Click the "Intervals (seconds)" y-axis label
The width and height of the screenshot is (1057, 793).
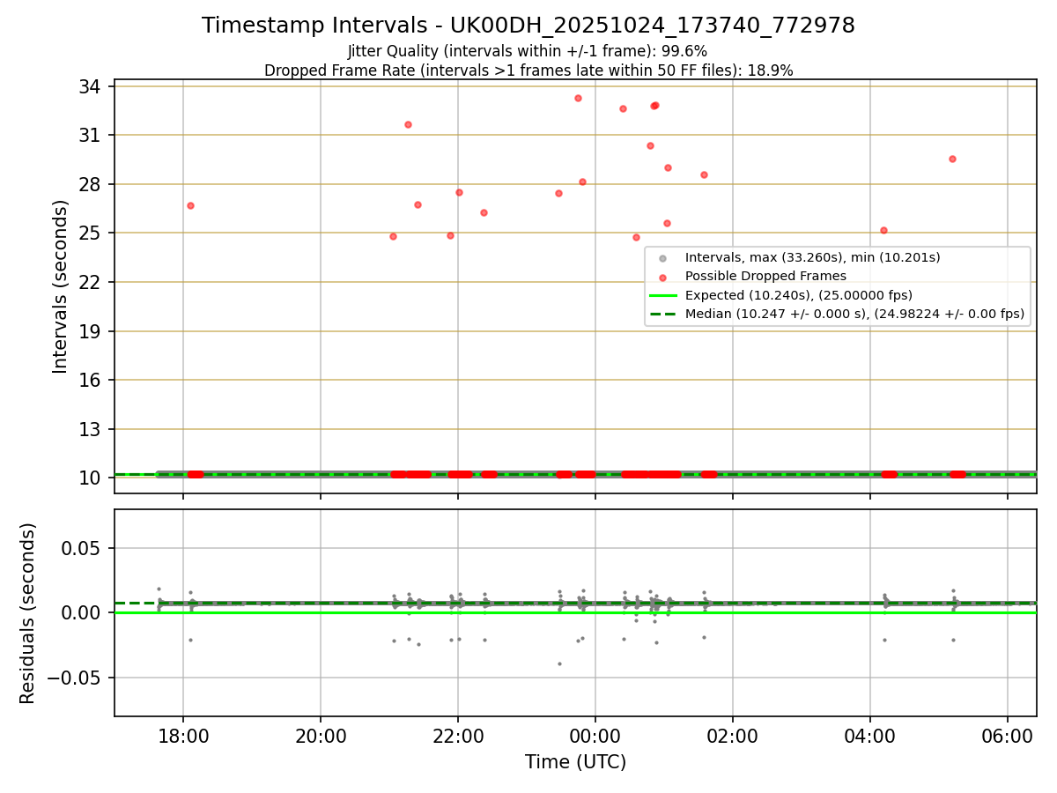(61, 286)
